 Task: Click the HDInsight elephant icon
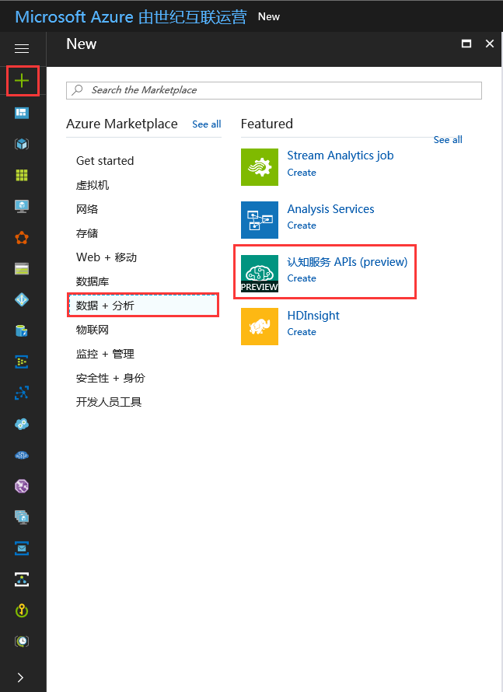259,326
